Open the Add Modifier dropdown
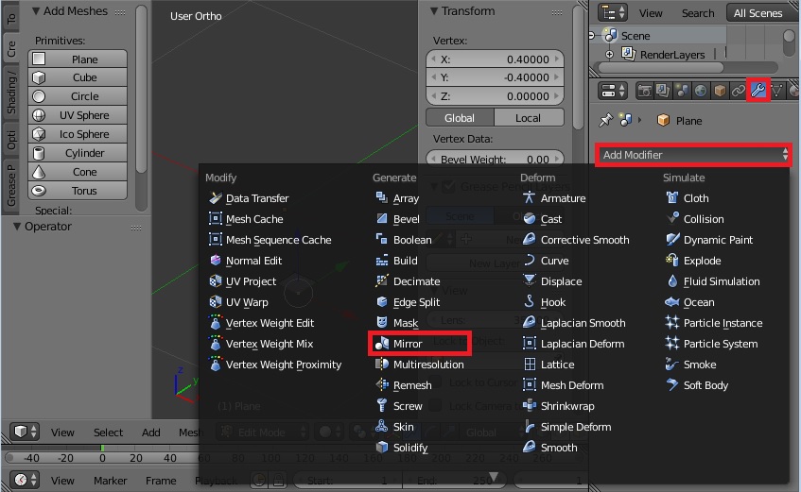This screenshot has height=492, width=801. (x=693, y=155)
